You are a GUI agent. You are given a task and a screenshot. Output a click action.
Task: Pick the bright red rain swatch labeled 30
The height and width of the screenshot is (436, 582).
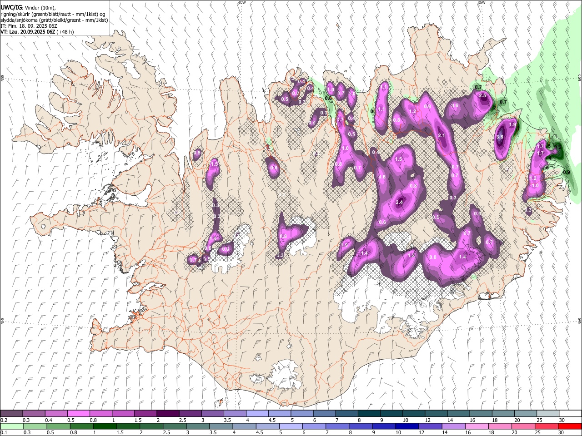[x=570, y=426]
